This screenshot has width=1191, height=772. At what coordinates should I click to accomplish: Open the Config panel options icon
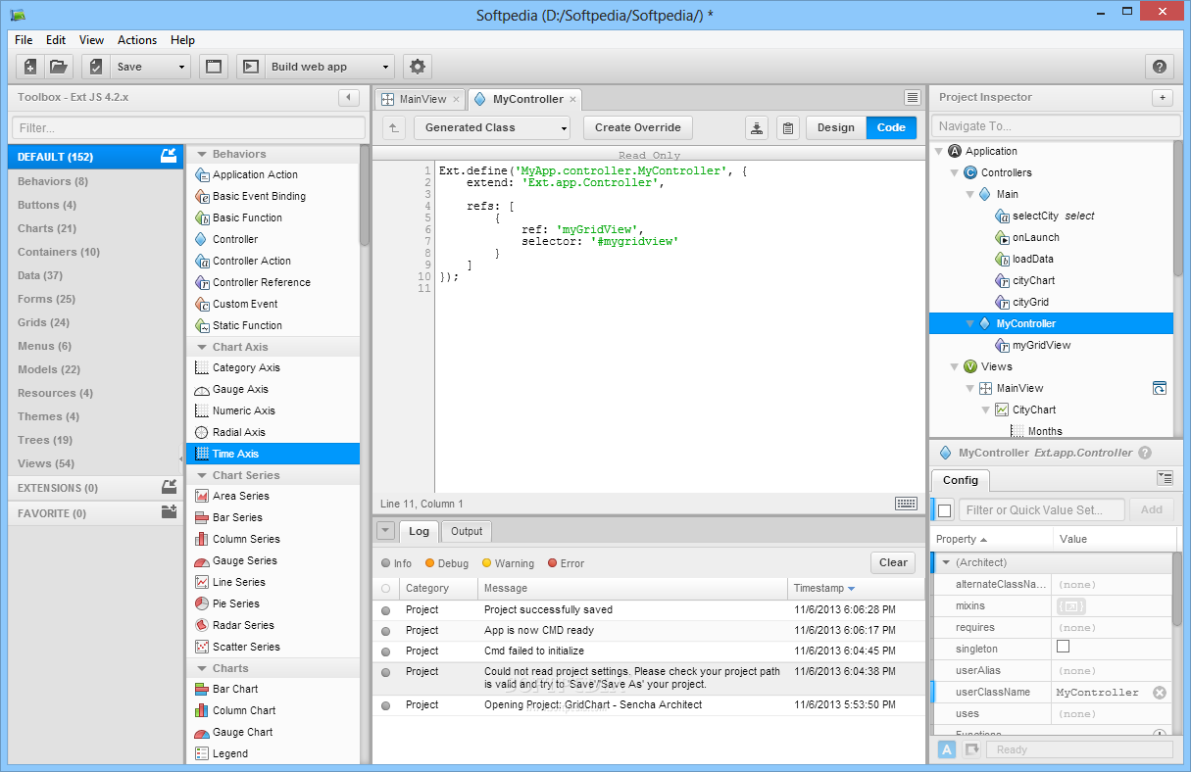(x=1165, y=478)
